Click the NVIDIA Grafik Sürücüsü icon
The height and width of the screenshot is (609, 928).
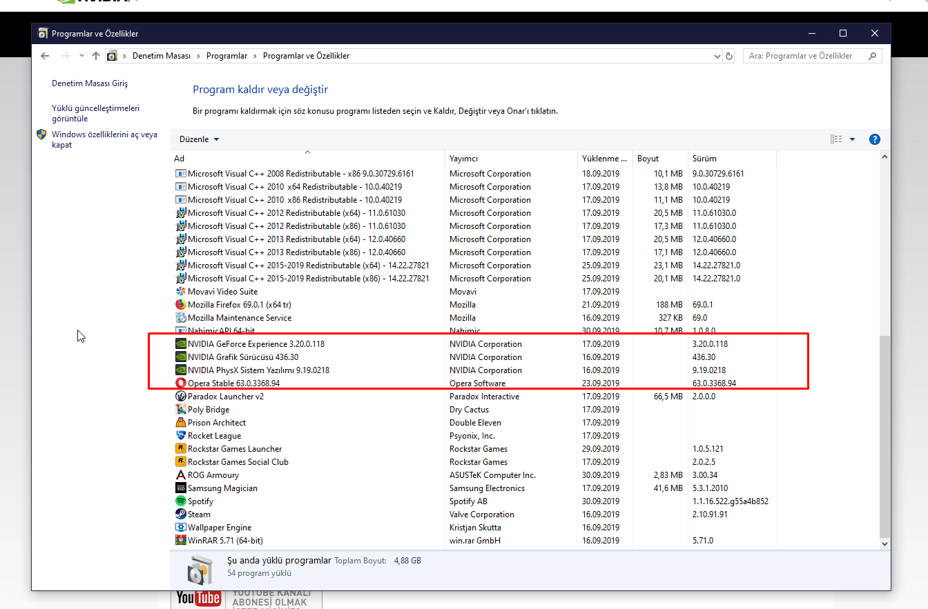[181, 357]
